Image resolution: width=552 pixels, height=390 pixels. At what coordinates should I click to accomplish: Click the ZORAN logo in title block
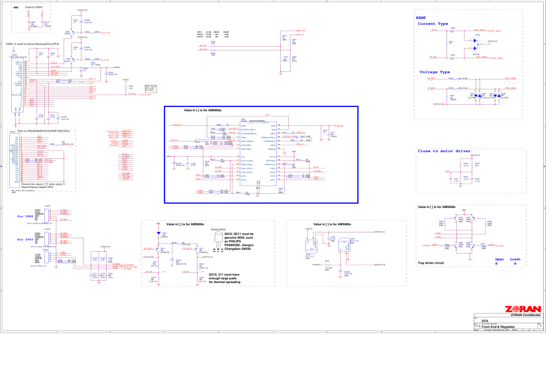tap(523, 309)
